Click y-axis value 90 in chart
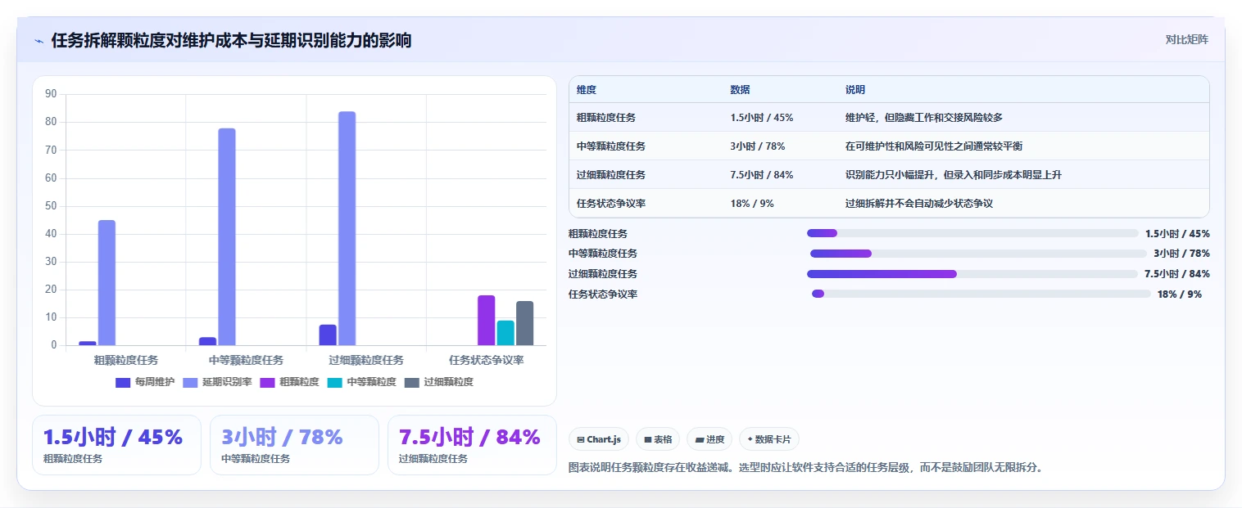The height and width of the screenshot is (508, 1242). click(51, 94)
